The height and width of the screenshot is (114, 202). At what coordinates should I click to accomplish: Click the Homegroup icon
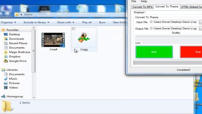pos(3,96)
